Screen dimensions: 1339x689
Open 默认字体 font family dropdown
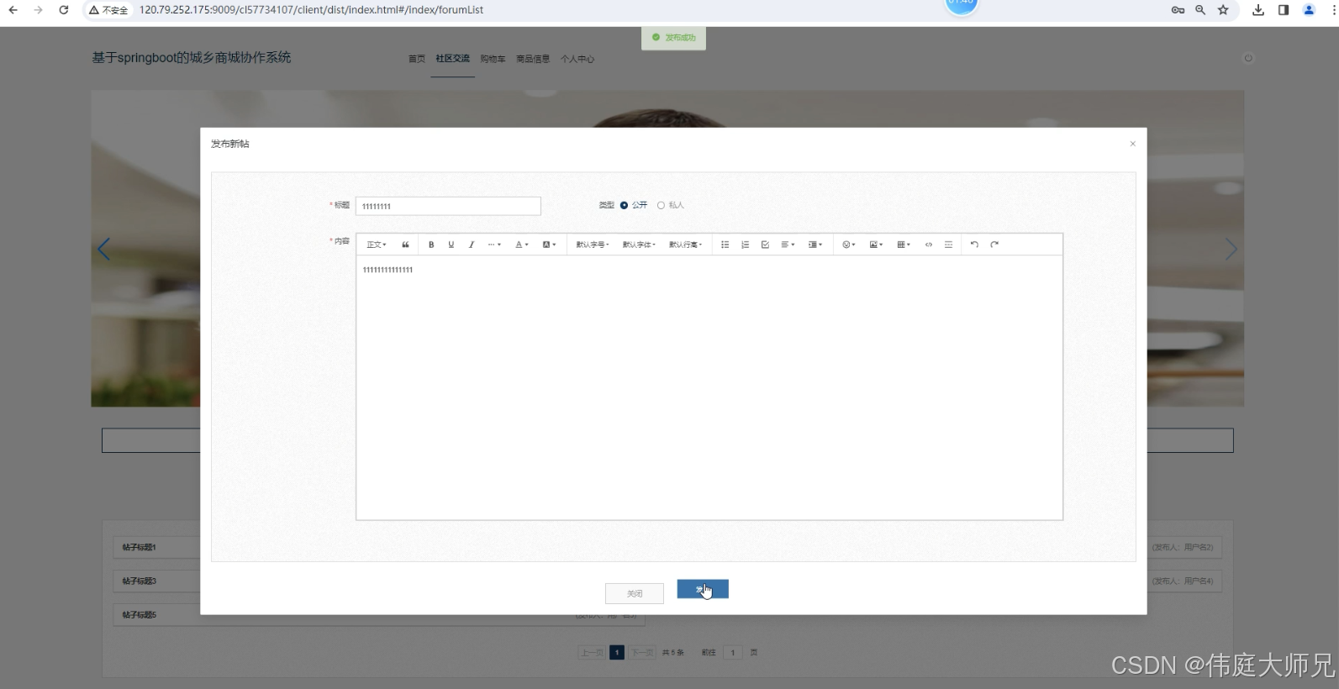[639, 245]
